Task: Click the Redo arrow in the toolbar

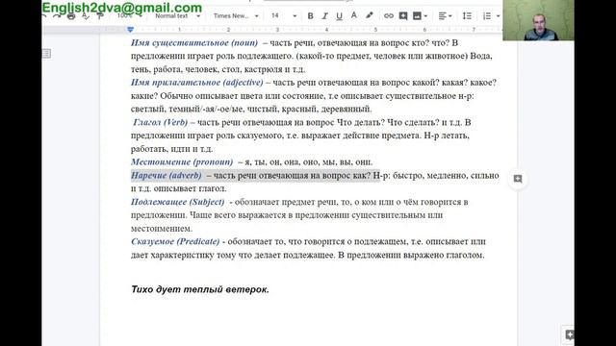Action: click(x=57, y=16)
